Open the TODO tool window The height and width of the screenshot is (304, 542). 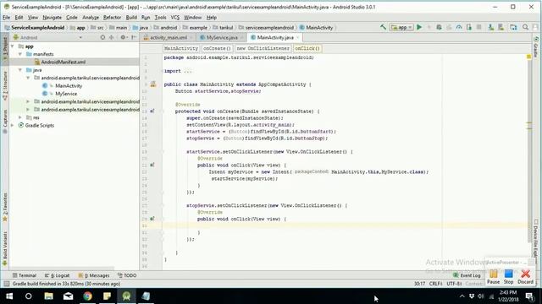click(x=127, y=275)
